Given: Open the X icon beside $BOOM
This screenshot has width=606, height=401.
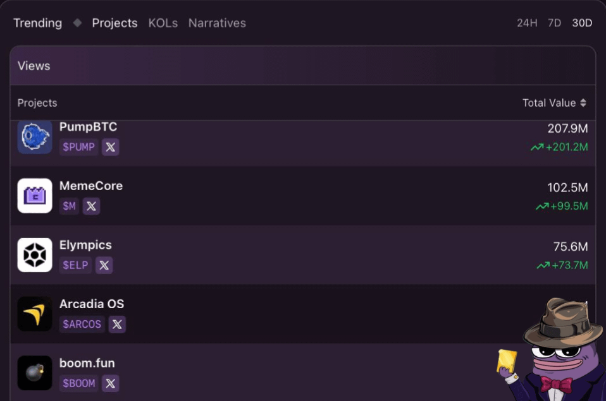Looking at the screenshot, I should coord(111,383).
